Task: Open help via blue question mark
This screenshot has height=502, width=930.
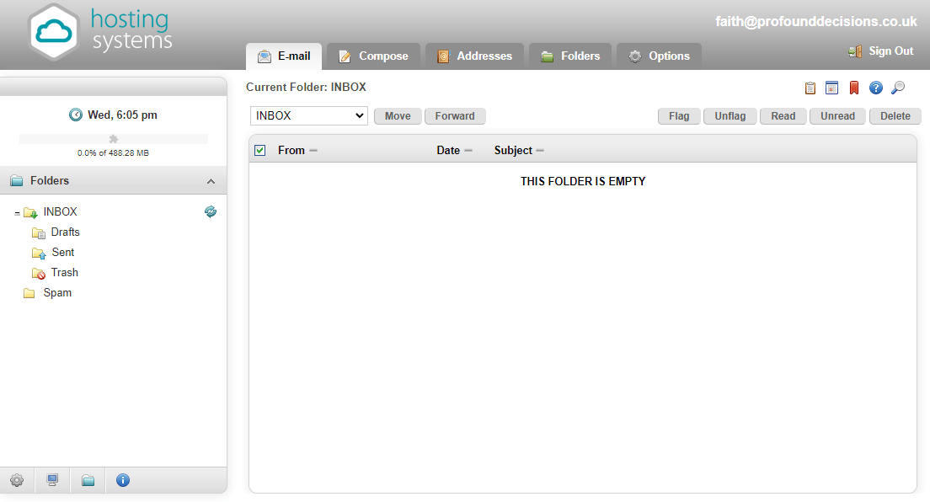Action: [x=876, y=88]
